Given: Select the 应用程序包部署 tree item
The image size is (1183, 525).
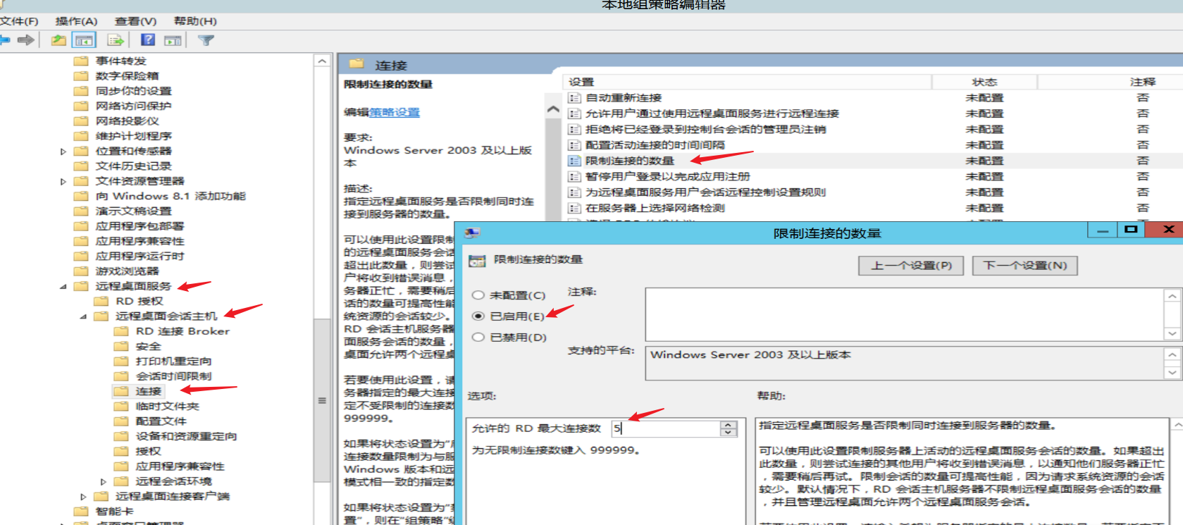Looking at the screenshot, I should tap(140, 226).
